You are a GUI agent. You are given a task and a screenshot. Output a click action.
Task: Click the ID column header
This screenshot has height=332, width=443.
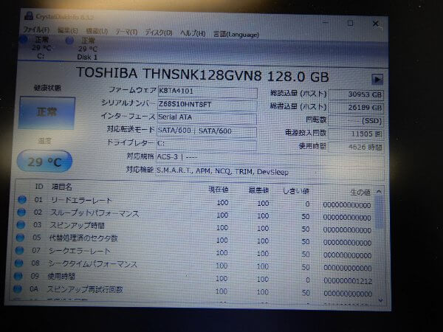(x=39, y=187)
